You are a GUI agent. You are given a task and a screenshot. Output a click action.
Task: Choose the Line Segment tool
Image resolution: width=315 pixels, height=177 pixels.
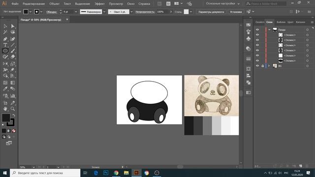click(x=13, y=45)
